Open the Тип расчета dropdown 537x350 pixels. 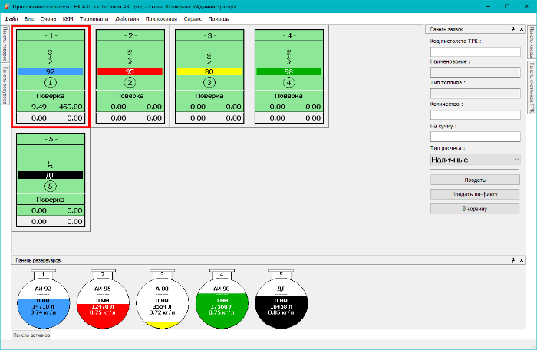475,160
